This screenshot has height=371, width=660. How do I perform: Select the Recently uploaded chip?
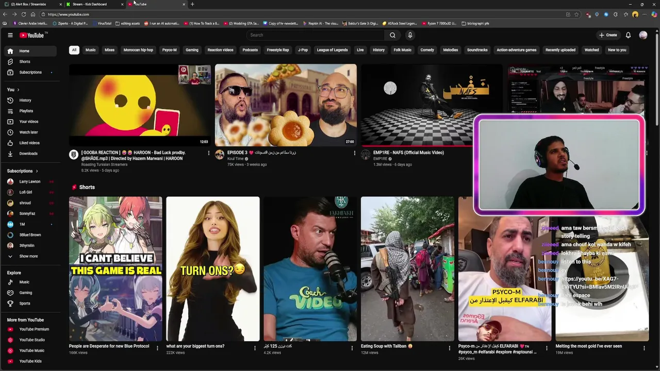560,50
